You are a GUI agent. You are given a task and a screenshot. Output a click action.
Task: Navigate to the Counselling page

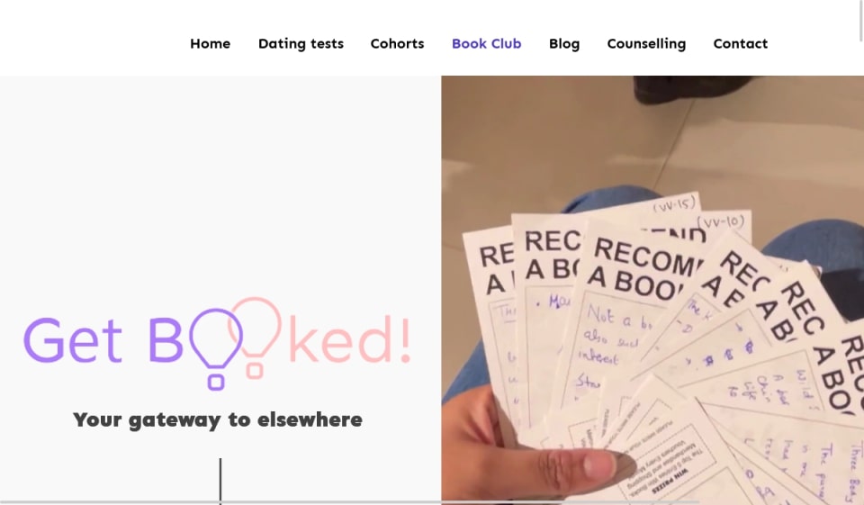(646, 44)
